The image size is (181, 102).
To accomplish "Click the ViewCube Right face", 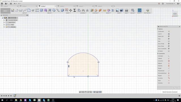I will [x=175, y=14].
